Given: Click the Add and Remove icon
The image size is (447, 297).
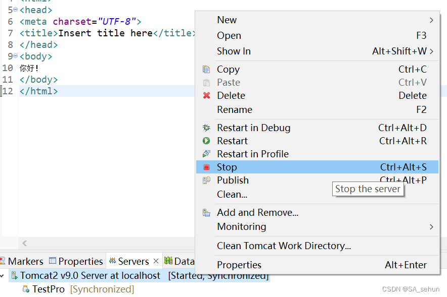Looking at the screenshot, I should [206, 213].
